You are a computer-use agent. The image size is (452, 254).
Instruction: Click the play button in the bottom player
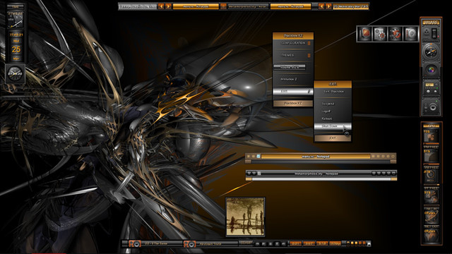(263, 243)
